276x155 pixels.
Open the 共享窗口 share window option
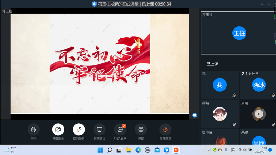point(99,130)
